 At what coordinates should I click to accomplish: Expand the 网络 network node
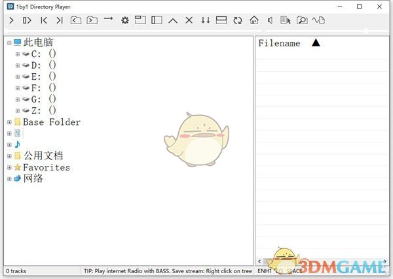coord(9,179)
